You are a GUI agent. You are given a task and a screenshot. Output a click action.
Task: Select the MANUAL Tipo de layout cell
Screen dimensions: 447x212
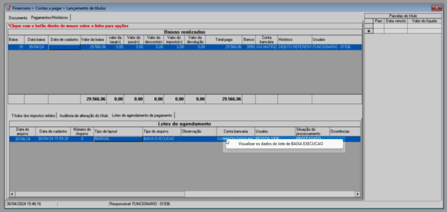[x=118, y=139]
